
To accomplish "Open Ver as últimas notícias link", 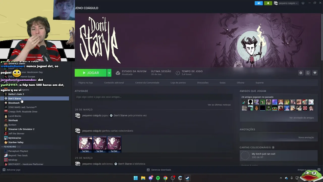I will click(x=219, y=105).
